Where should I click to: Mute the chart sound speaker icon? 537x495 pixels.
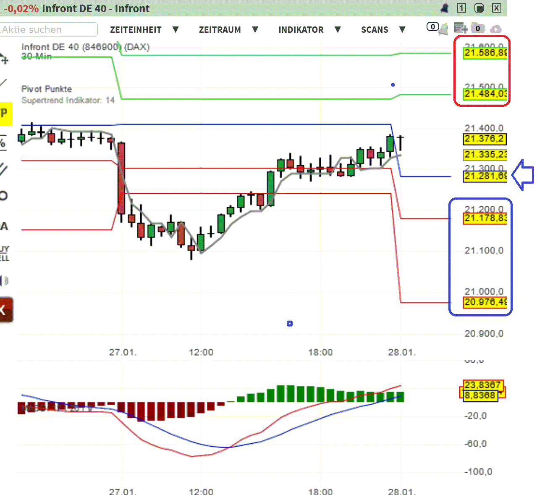tap(3, 279)
